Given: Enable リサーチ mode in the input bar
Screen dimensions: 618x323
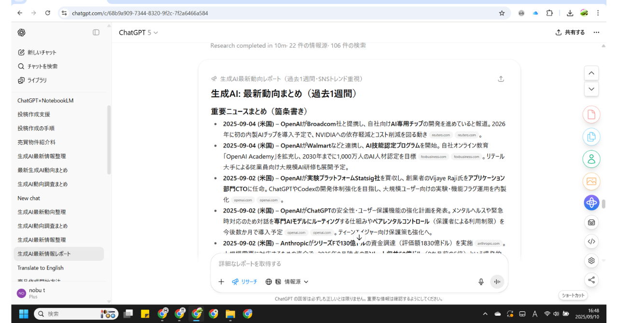Looking at the screenshot, I should 245,282.
